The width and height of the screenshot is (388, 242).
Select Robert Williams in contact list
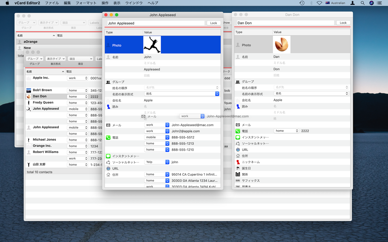coord(46,152)
